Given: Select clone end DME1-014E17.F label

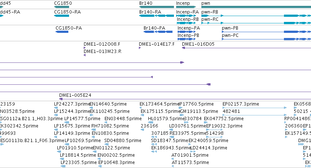Looking at the screenshot, I should (x=157, y=44).
